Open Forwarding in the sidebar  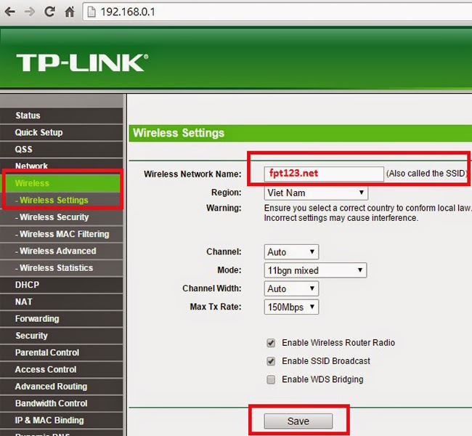point(62,318)
